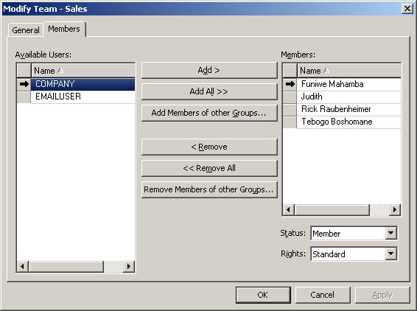Click the sort arrow in Members Name header
Viewport: 417px width, 311px height.
pos(326,71)
